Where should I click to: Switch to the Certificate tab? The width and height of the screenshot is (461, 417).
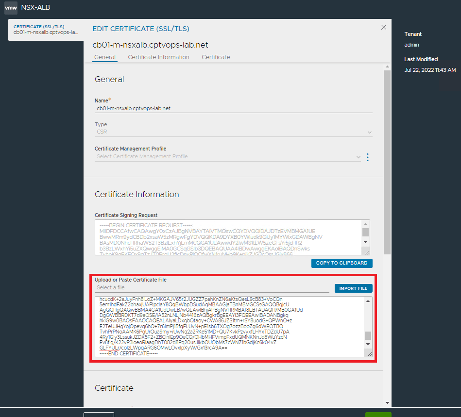click(216, 57)
